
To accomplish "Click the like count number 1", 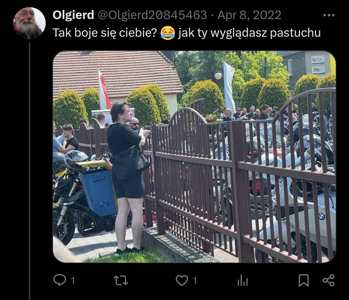I will point(195,281).
